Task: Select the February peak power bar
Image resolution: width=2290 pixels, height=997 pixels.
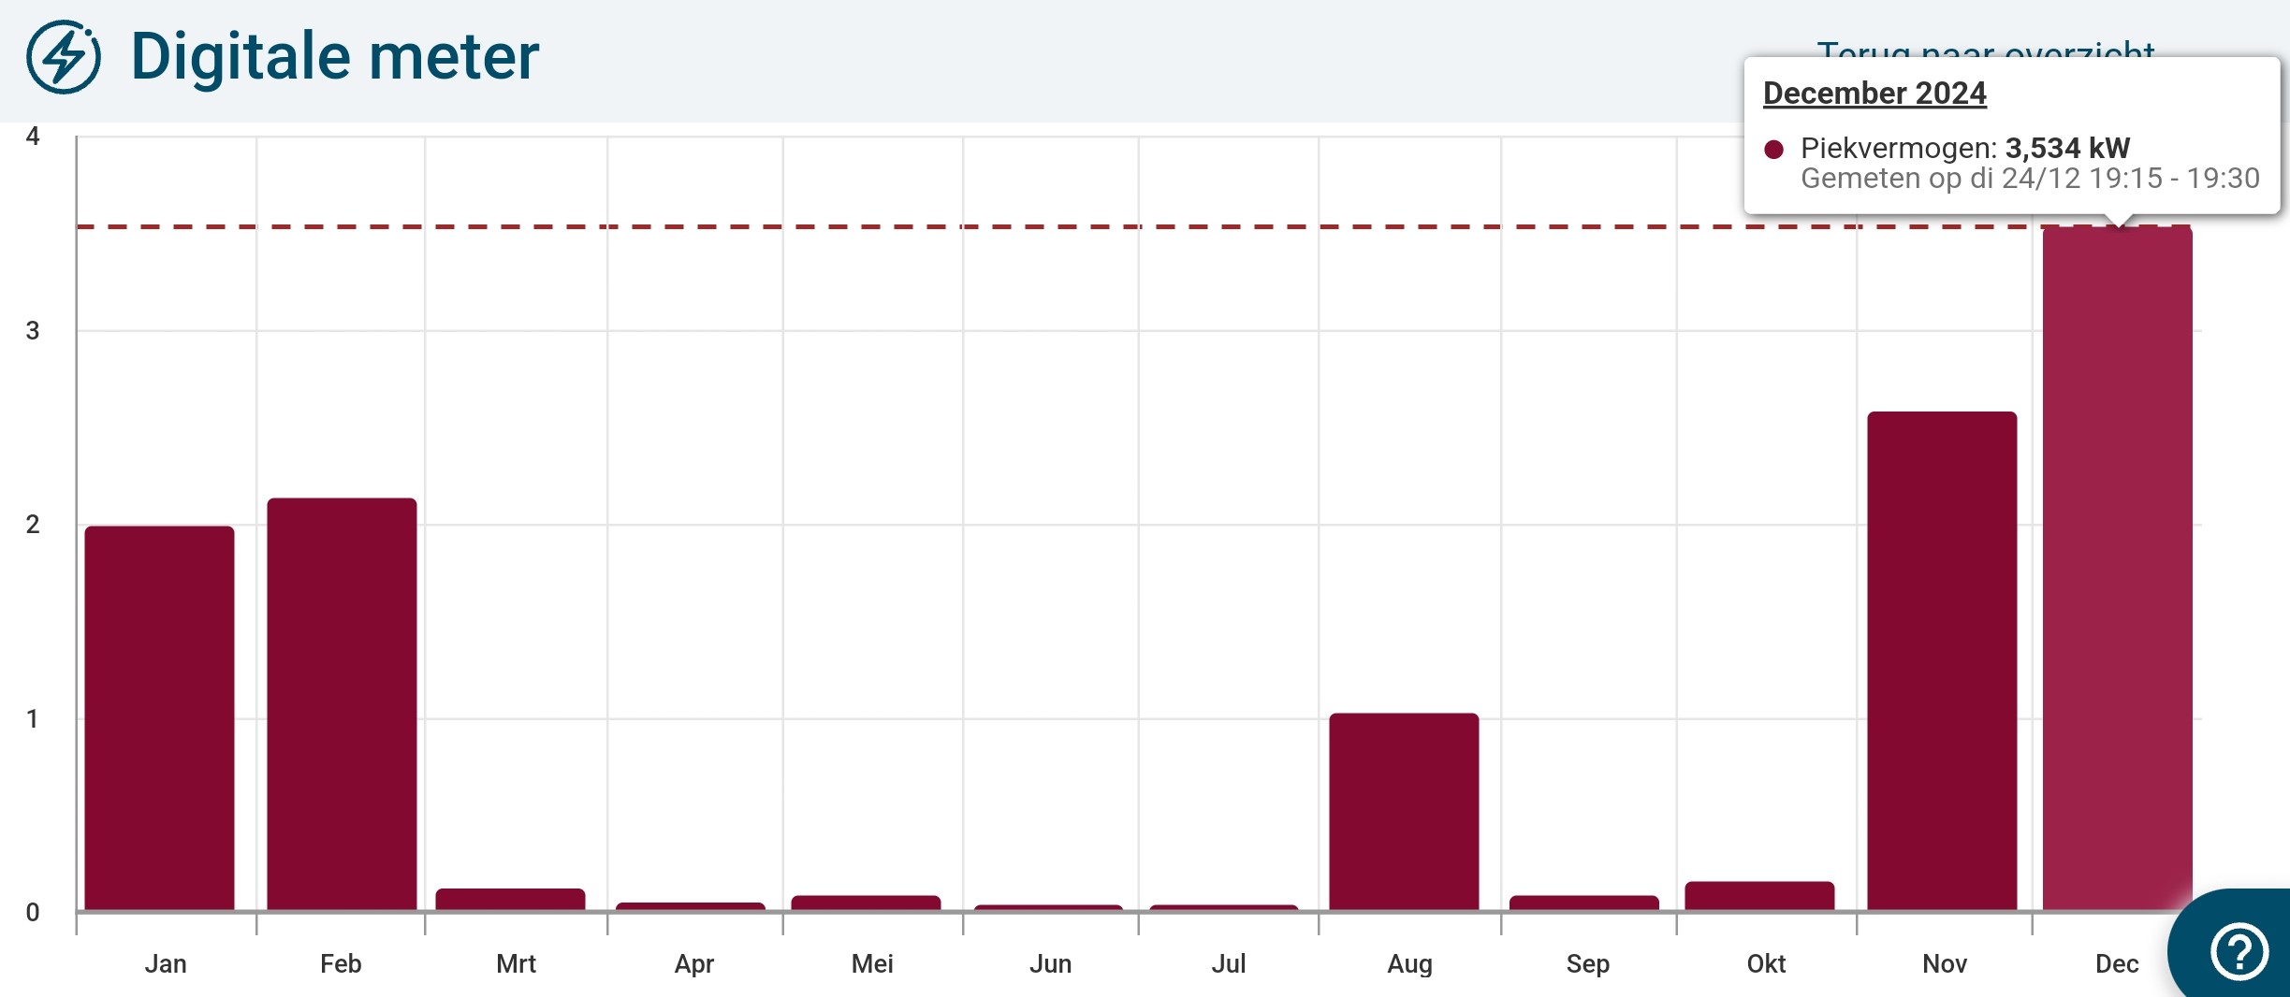Action: click(x=342, y=703)
